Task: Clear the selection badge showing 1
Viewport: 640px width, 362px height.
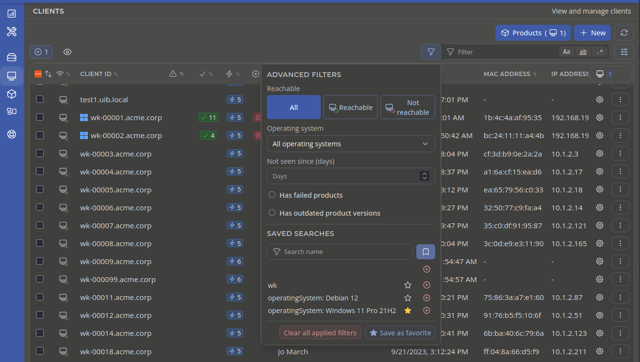Action: coord(41,52)
